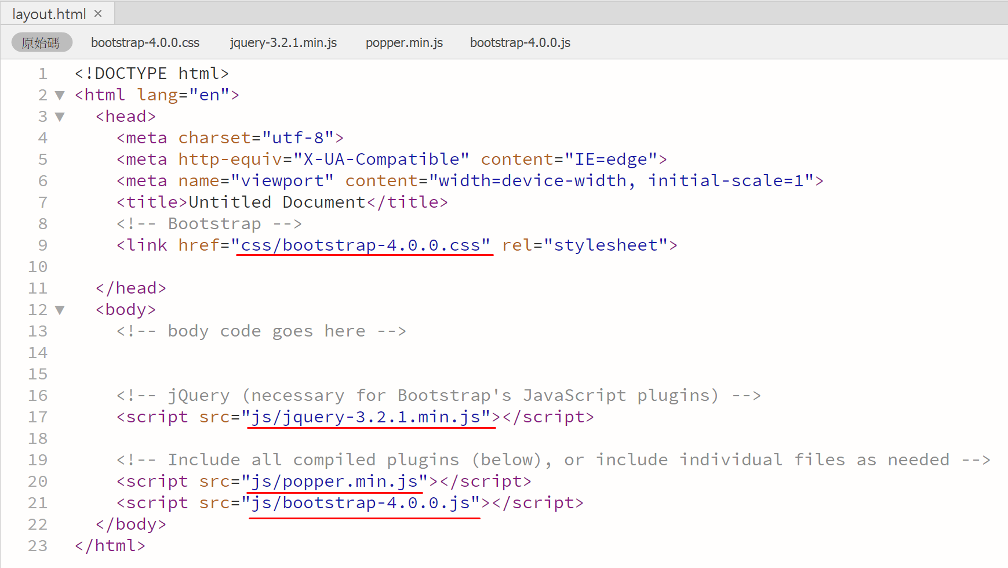Click line number 23 in the gutter
The height and width of the screenshot is (568, 1008).
tap(38, 546)
